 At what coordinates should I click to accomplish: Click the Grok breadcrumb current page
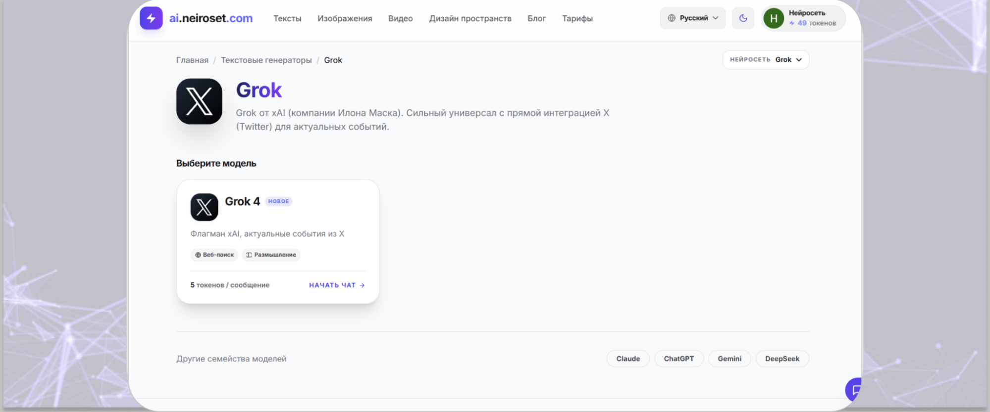coord(333,60)
